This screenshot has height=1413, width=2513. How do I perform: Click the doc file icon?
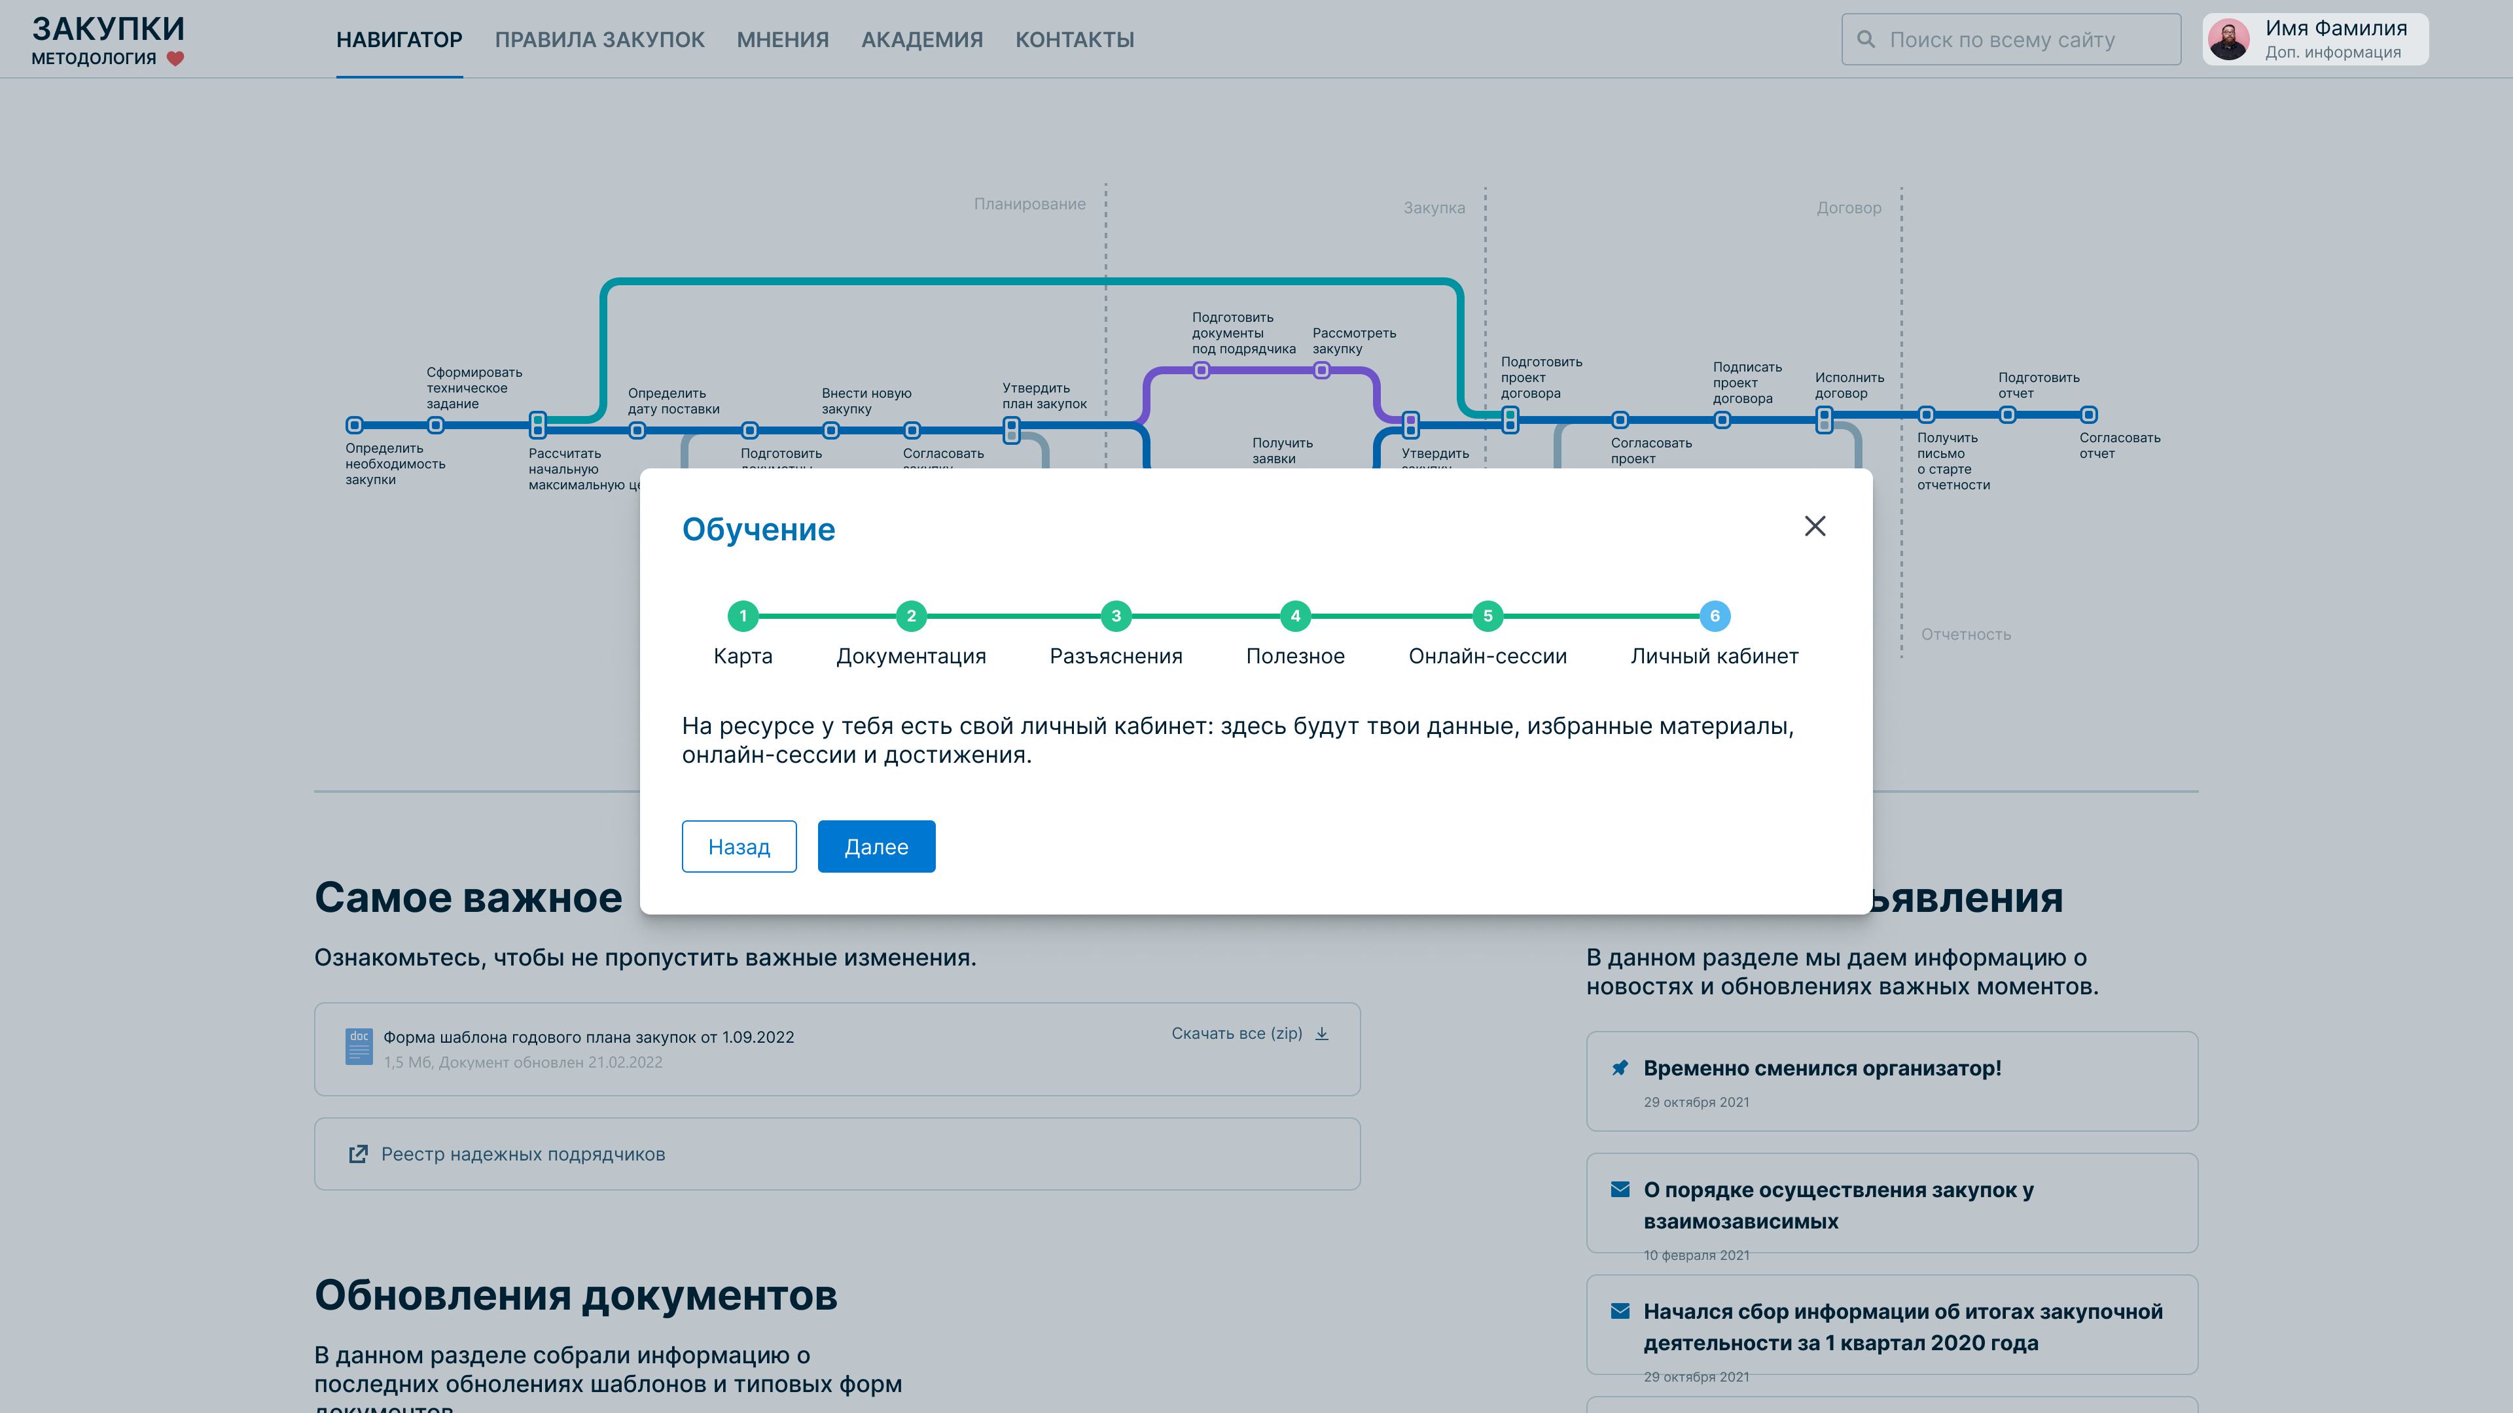click(x=359, y=1047)
